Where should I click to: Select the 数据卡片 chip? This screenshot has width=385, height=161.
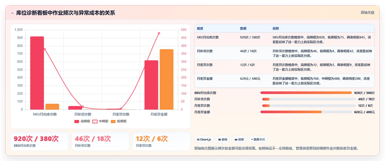[x=258, y=139]
